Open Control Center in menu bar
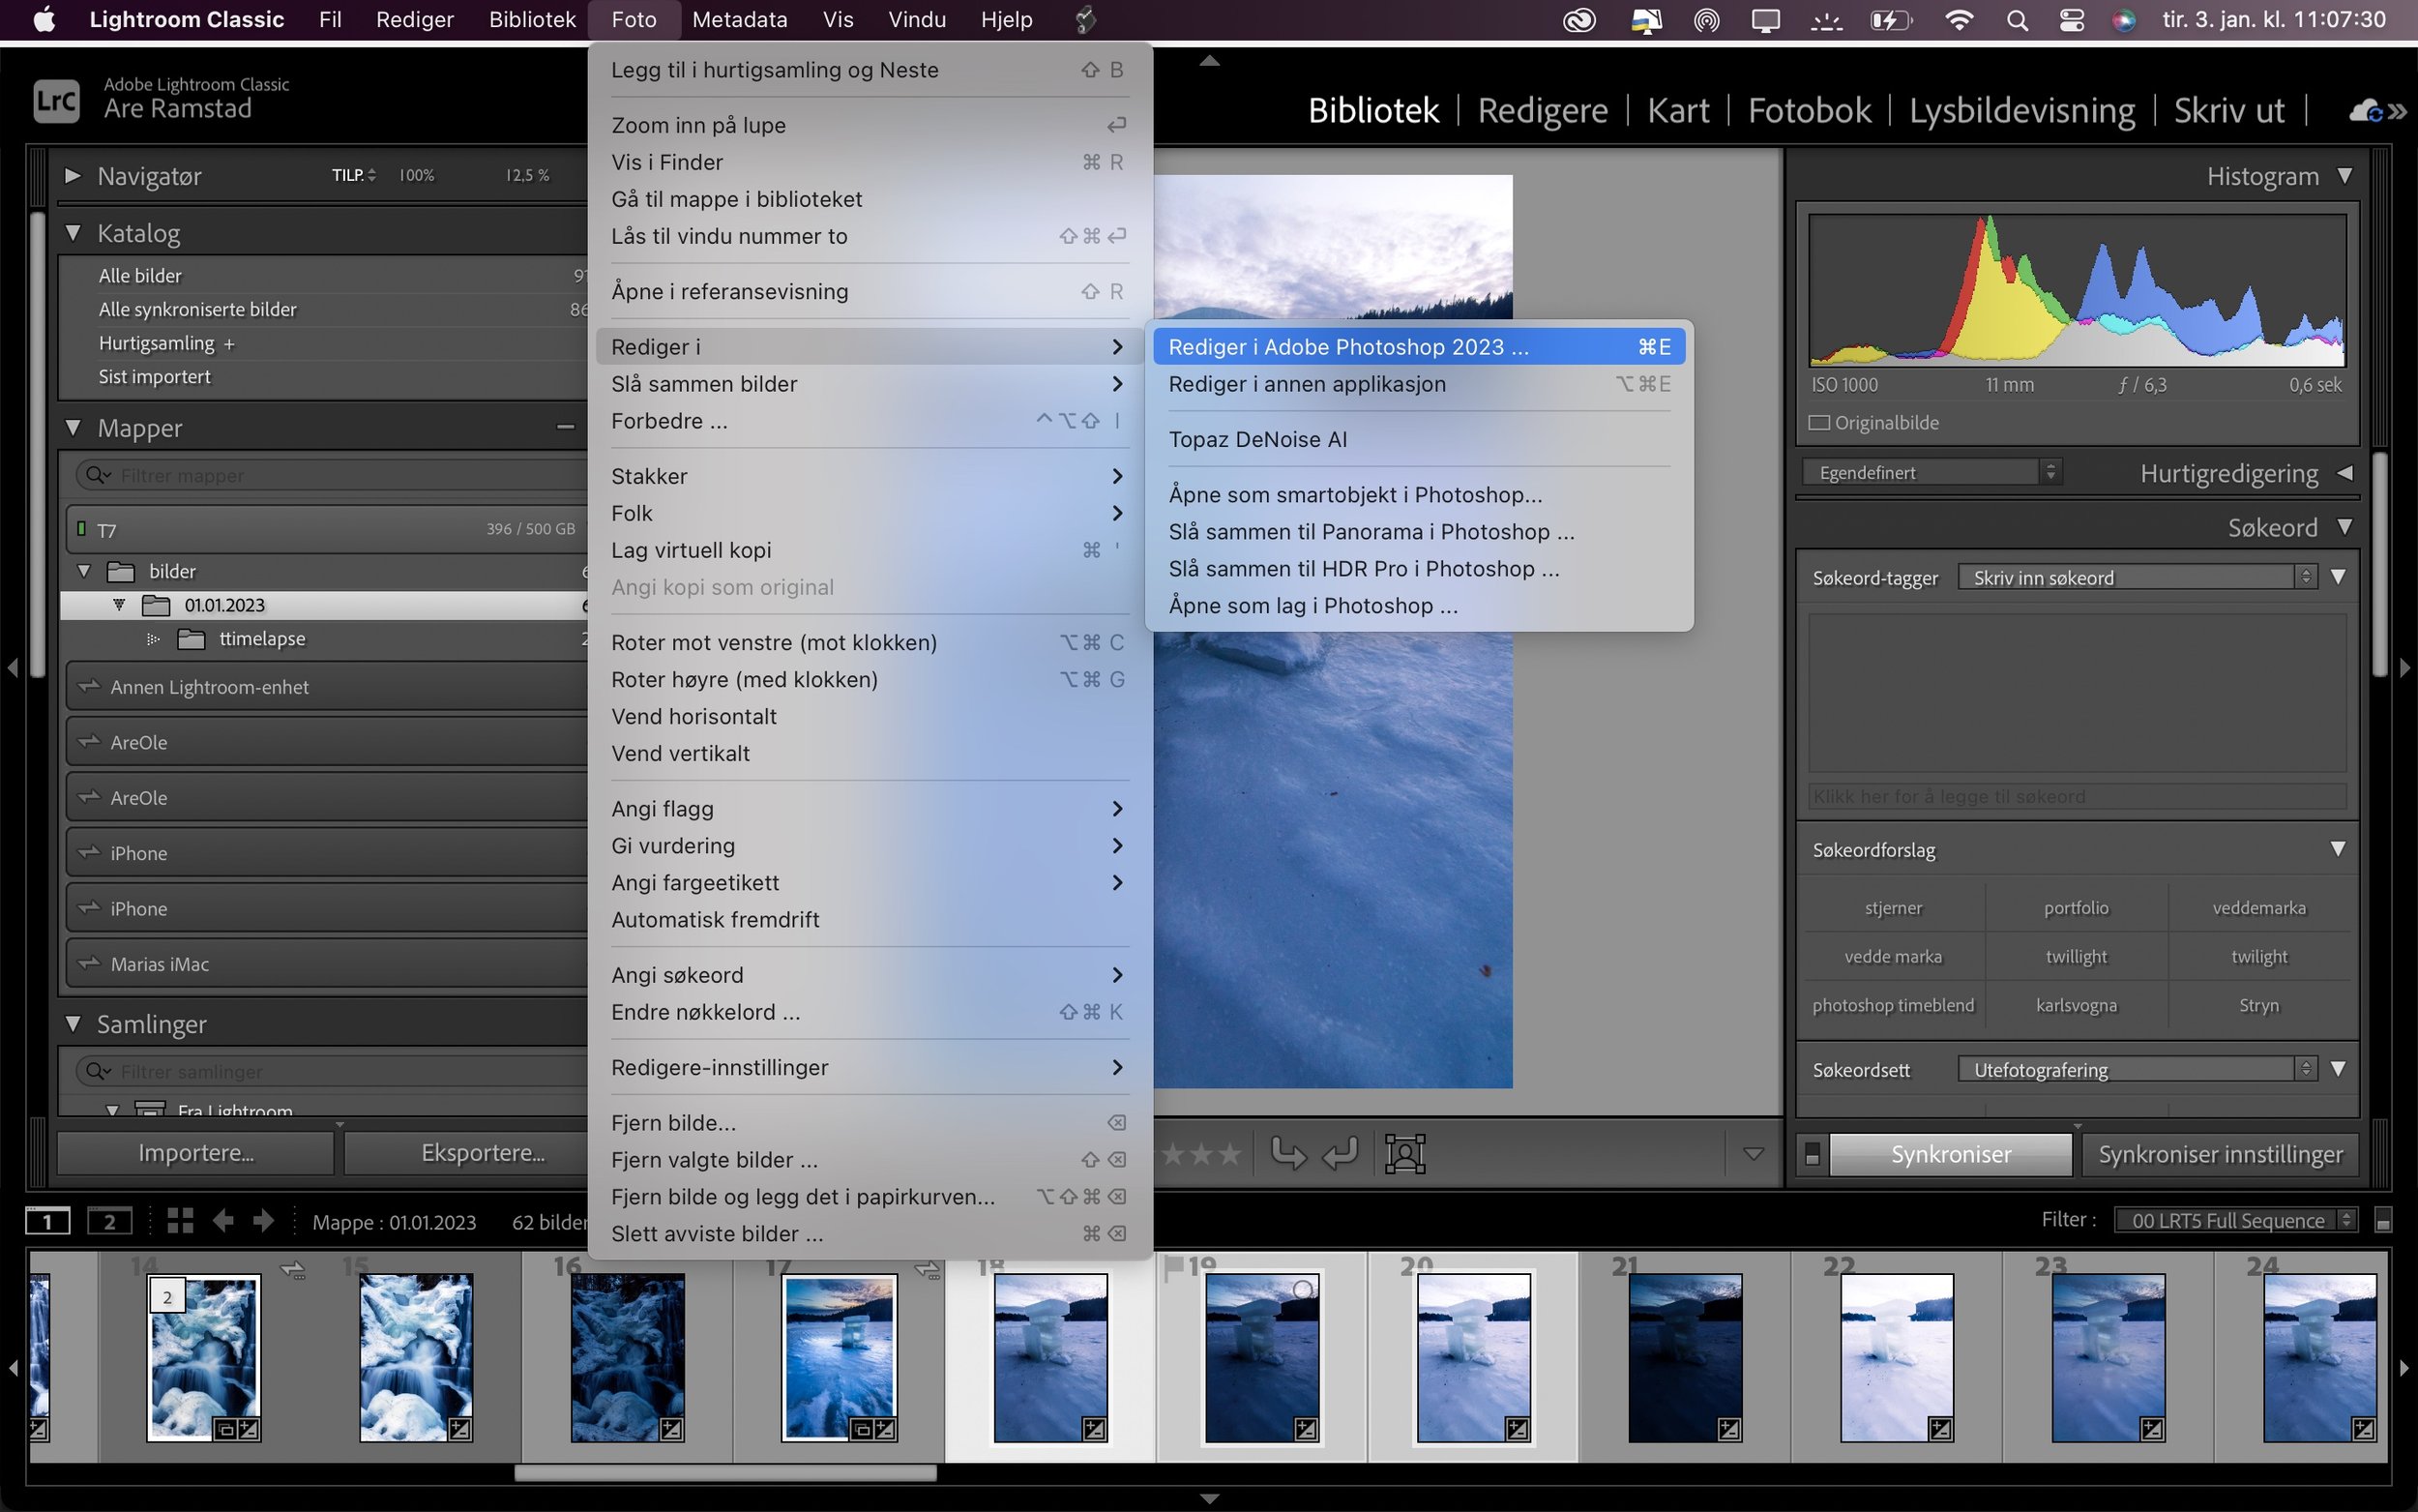The height and width of the screenshot is (1512, 2418). click(x=2071, y=20)
